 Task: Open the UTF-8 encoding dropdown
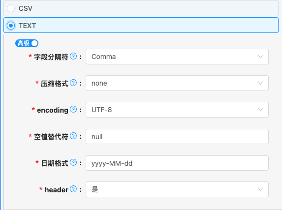pos(177,110)
